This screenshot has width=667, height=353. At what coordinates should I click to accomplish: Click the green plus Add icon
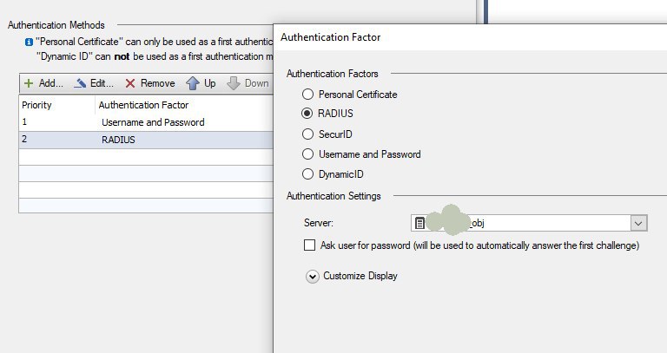pos(29,83)
